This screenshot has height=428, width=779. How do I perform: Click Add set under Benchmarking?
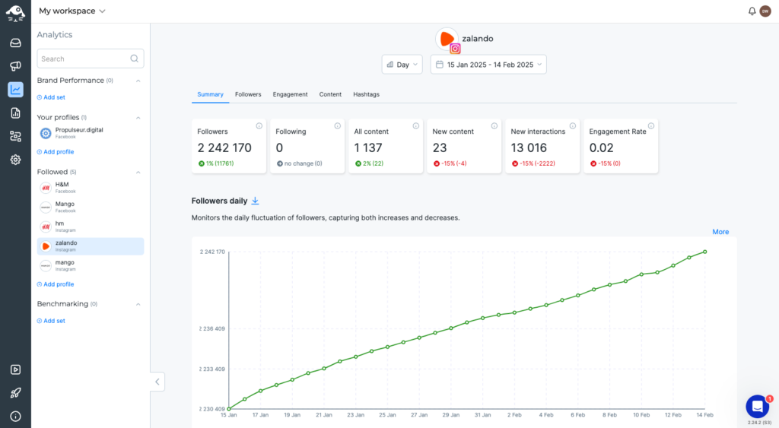point(51,321)
